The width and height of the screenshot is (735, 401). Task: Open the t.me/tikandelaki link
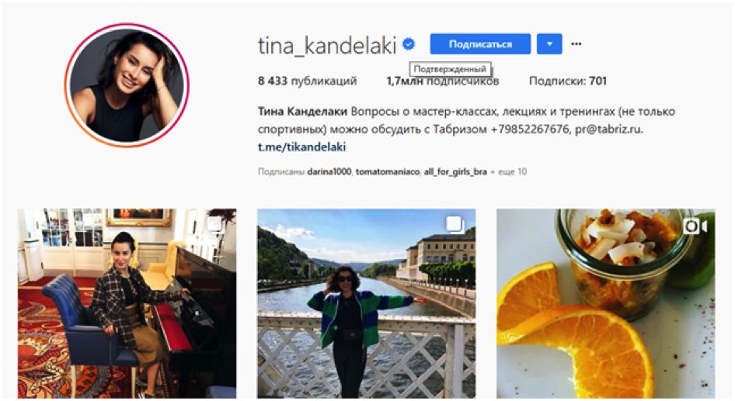tap(302, 147)
